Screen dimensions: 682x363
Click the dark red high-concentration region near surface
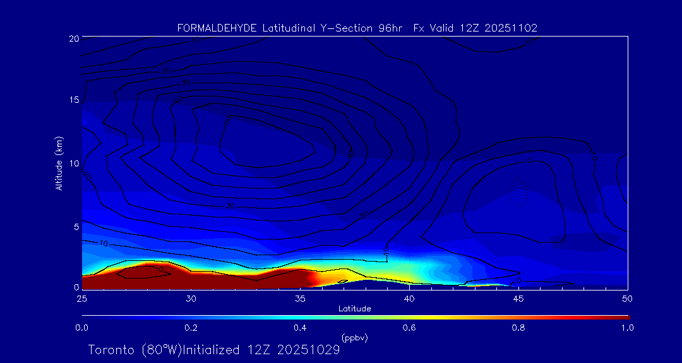[189, 280]
